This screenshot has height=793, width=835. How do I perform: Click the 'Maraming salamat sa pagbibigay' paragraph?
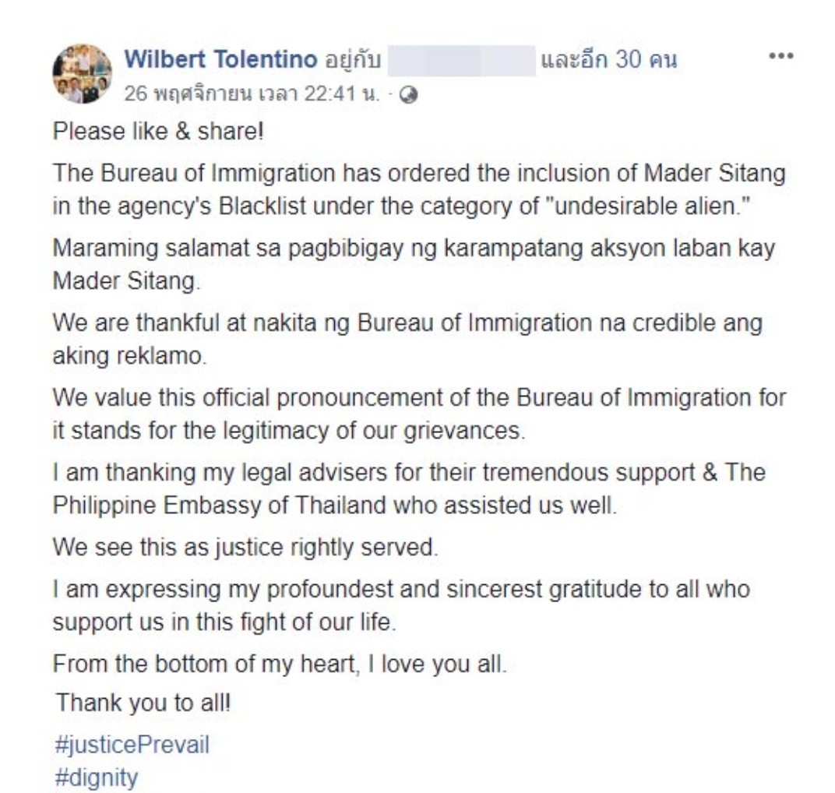(414, 264)
